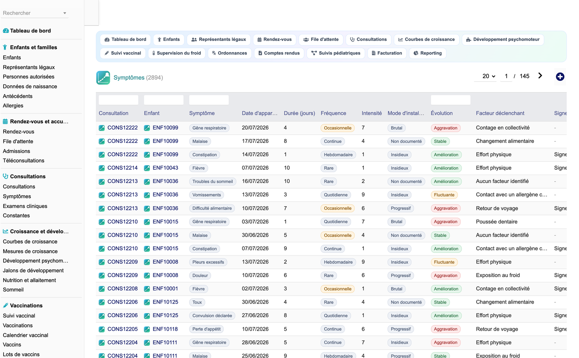Sort by Fréquence column header

[x=333, y=113]
